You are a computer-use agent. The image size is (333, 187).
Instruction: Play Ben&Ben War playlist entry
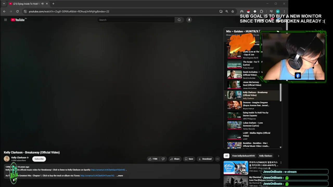click(252, 145)
